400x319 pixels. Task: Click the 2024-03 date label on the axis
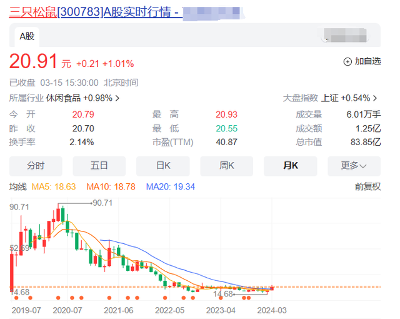(272, 311)
